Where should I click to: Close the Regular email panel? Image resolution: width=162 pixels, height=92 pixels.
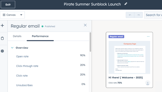pyautogui.click(x=85, y=25)
